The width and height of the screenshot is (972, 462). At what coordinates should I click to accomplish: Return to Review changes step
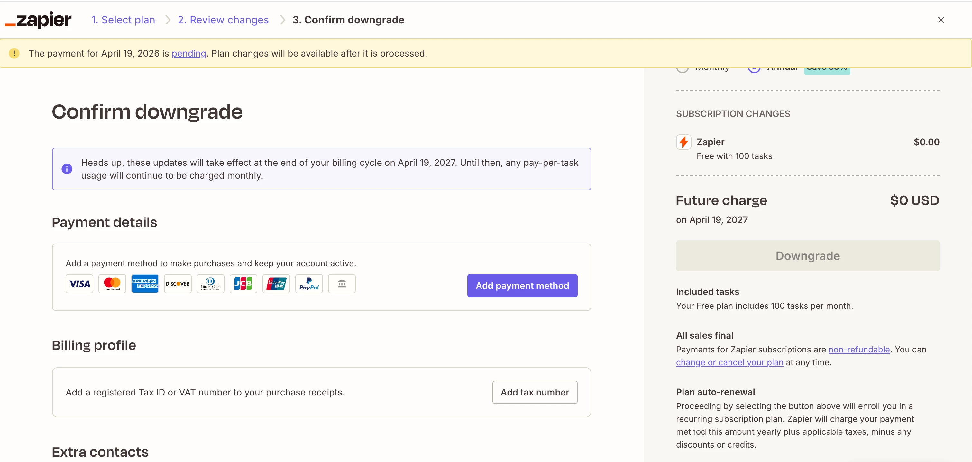tap(223, 20)
